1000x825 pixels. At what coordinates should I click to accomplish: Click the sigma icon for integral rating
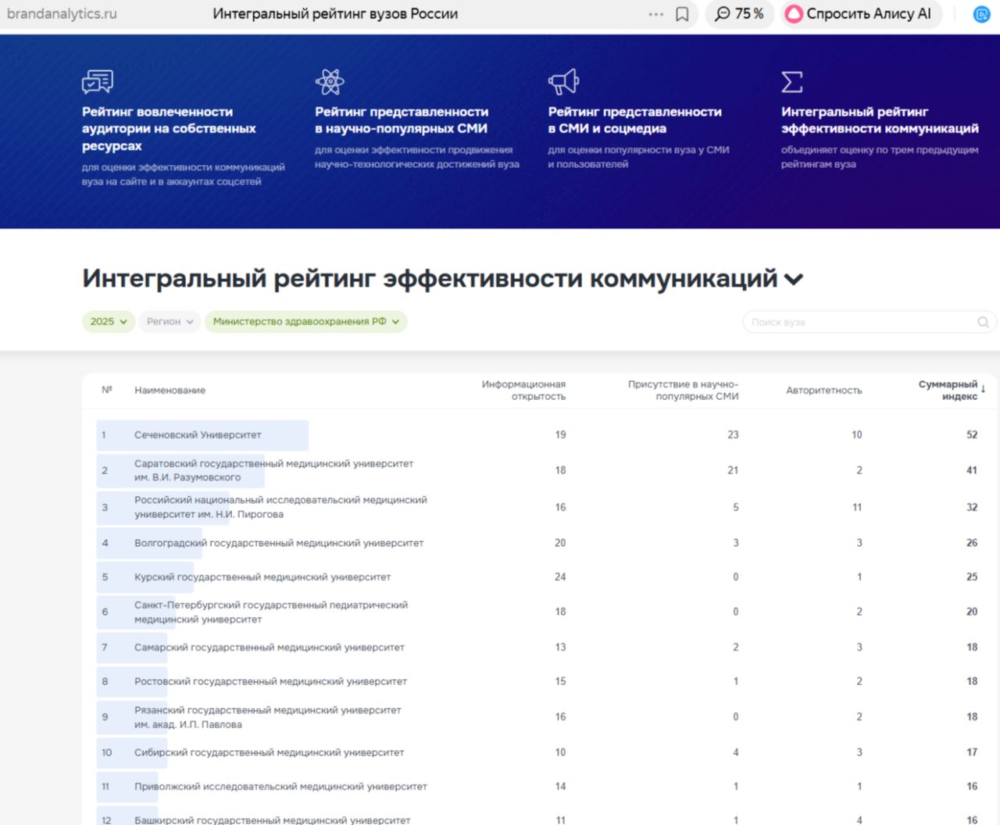click(792, 81)
